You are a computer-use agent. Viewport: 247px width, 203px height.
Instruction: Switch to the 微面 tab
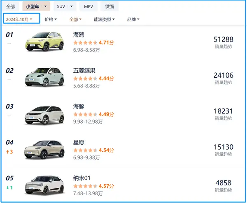point(110,7)
